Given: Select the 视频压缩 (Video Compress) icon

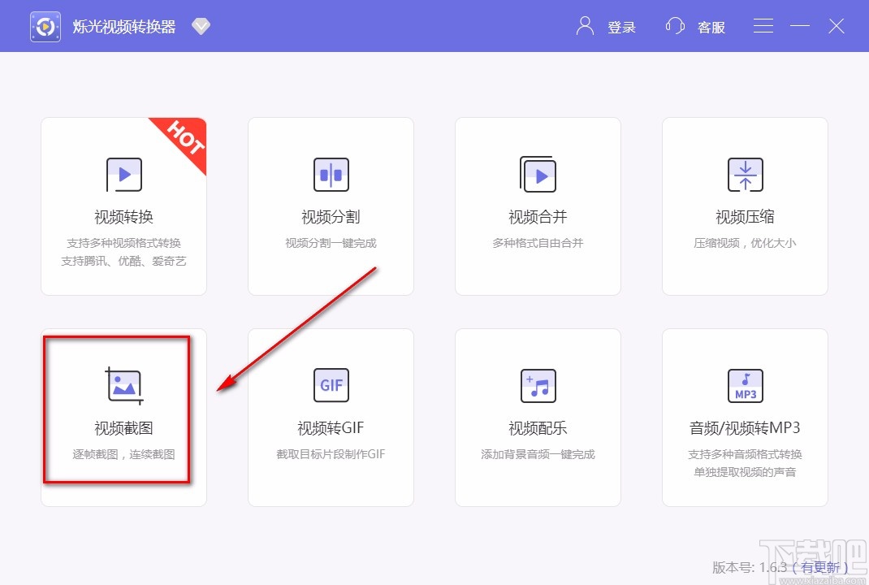Looking at the screenshot, I should [745, 175].
